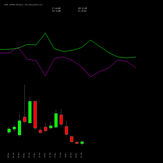This screenshot has height=163, width=163.
Task: Click the red candlestick for 15 Dec
Action: (46, 129)
